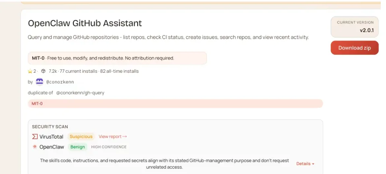Click the HIGH CONFIDENCE label
This screenshot has width=386, height=174.
(x=109, y=147)
